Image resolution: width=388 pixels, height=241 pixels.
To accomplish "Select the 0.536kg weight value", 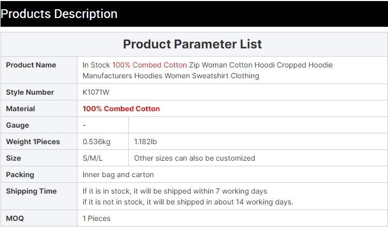I will (x=97, y=142).
